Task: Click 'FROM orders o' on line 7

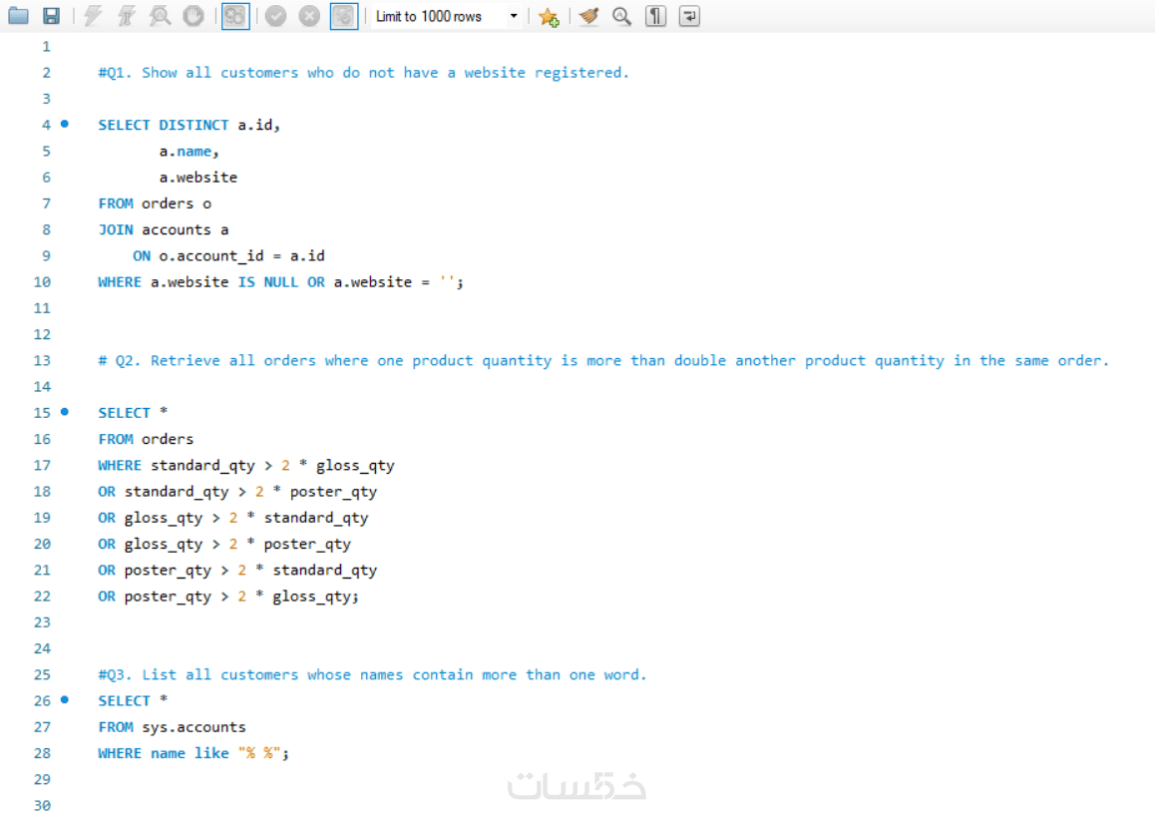Action: [x=155, y=204]
